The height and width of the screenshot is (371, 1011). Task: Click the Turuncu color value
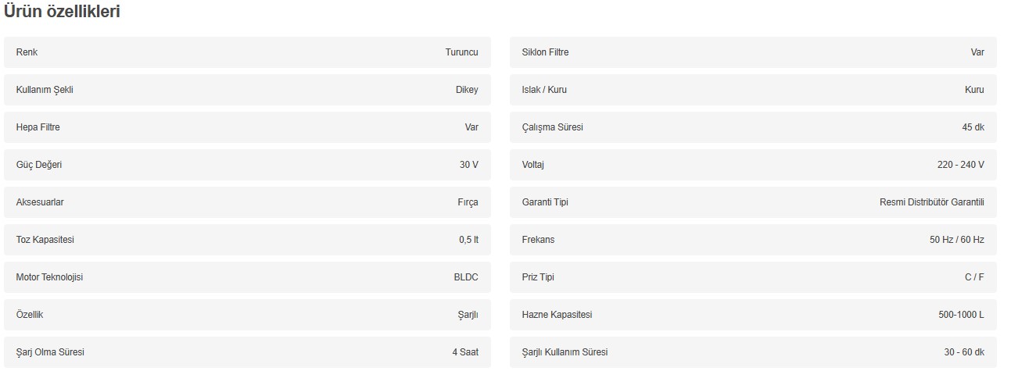pos(461,52)
